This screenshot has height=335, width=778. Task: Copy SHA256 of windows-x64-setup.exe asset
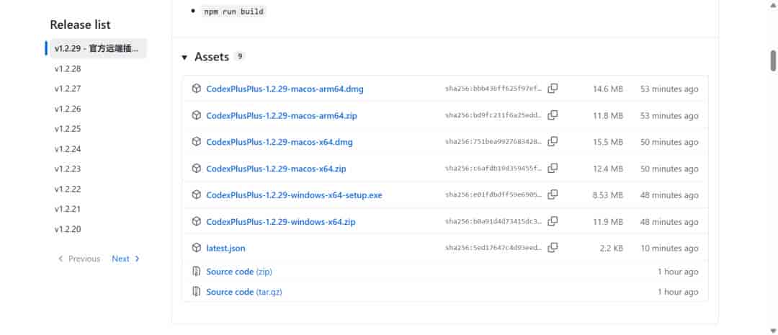[x=553, y=195]
